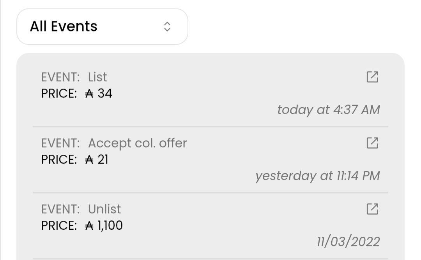Click the EVENT label in List row
Viewport: 421px width, 260px height.
coord(60,77)
